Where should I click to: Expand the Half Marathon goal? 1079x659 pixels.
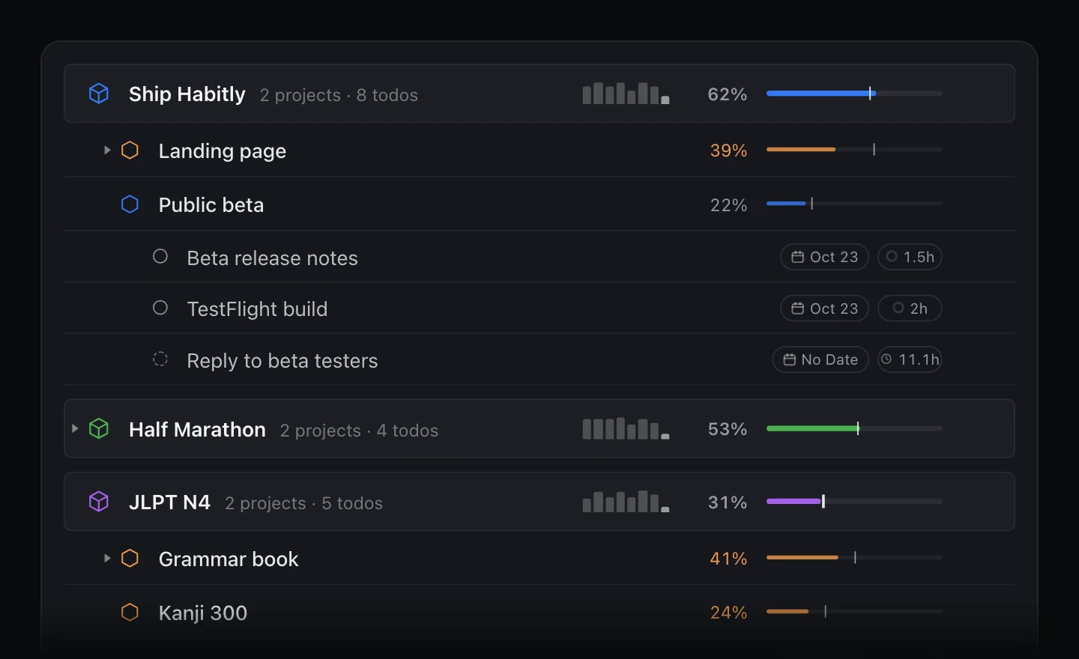point(75,429)
